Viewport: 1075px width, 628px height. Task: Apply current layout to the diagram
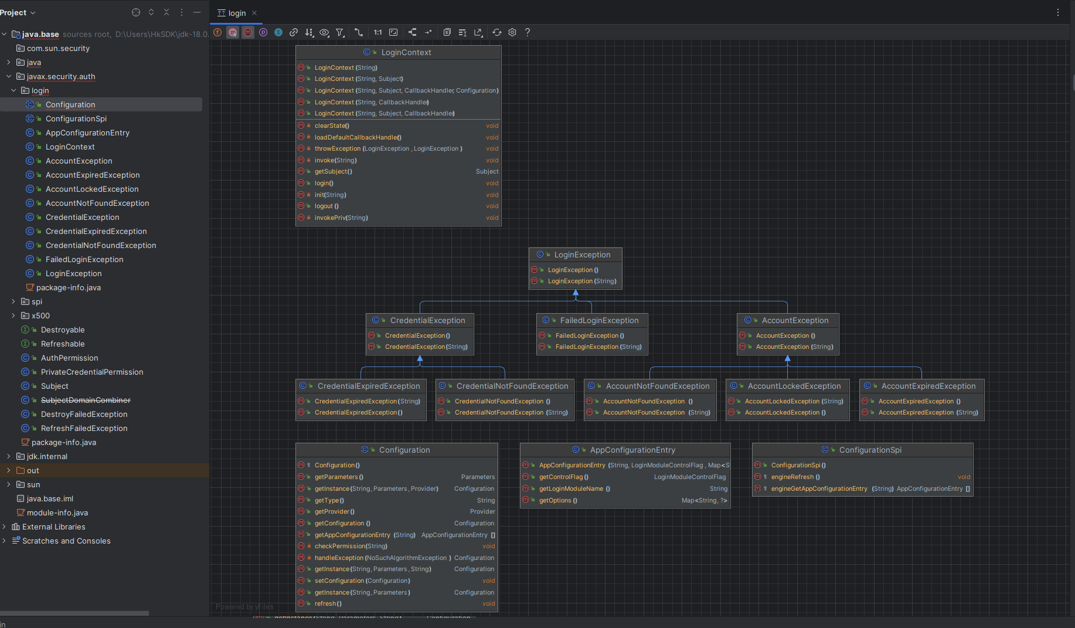coord(412,32)
